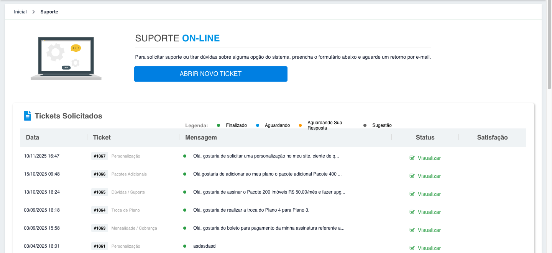Click the #1067 ticket badge

pos(100,156)
